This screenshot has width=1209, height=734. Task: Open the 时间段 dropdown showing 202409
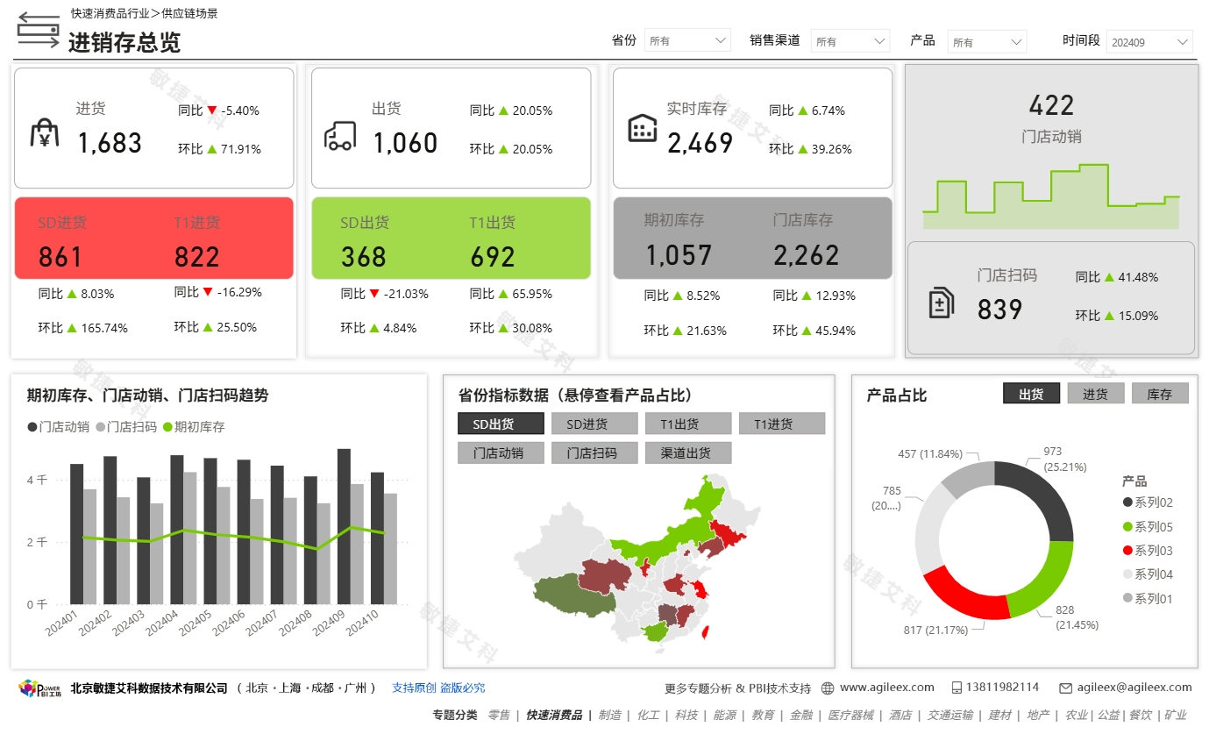[1149, 39]
